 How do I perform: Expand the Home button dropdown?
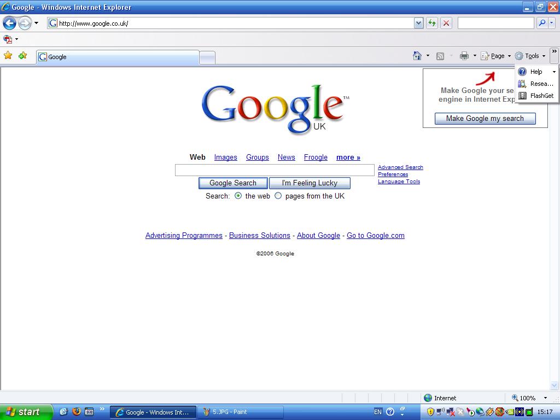click(428, 56)
